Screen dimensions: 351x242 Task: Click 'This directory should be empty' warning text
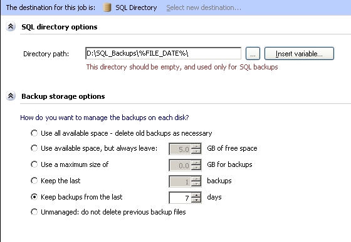tap(182, 67)
